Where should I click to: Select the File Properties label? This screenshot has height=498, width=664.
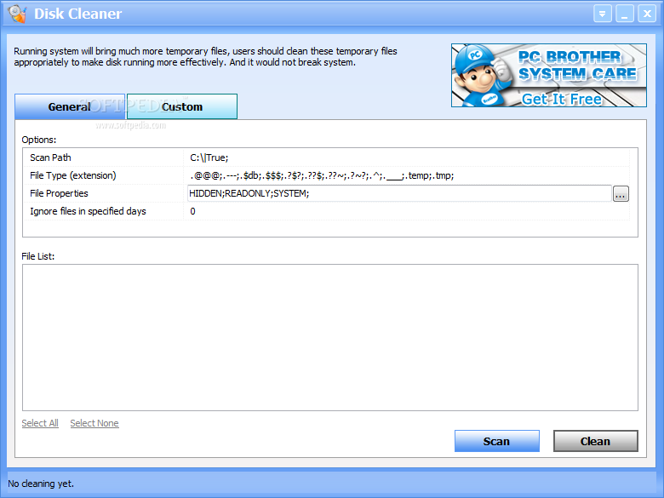click(x=59, y=193)
